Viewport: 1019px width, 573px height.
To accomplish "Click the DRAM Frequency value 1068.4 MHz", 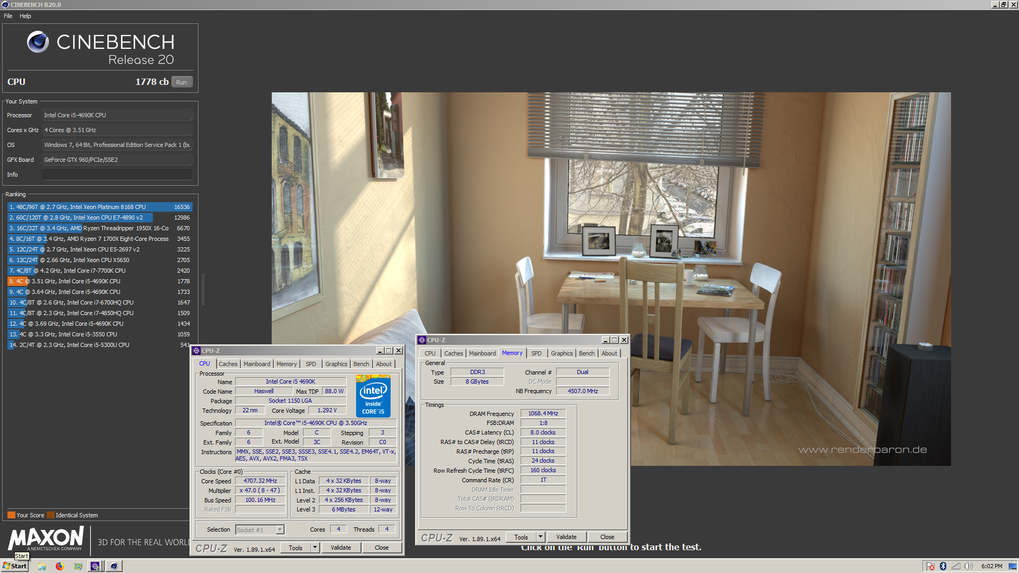I will 543,413.
